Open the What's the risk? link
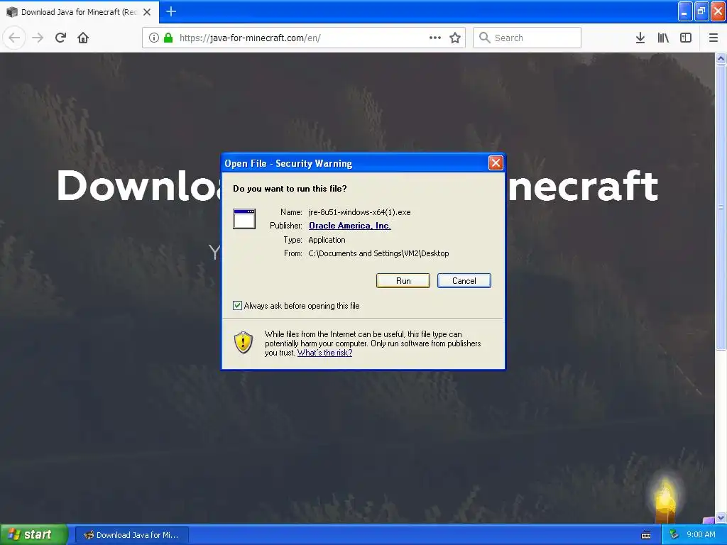 (324, 353)
